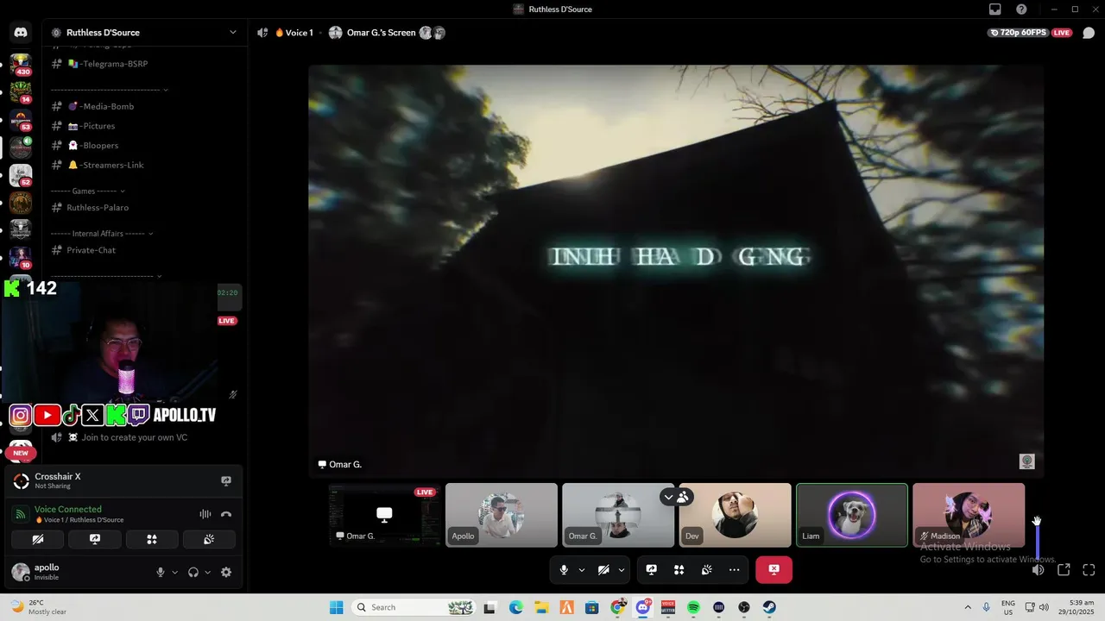1105x621 pixels.
Task: Click stream volume speaker icon
Action: (1039, 569)
